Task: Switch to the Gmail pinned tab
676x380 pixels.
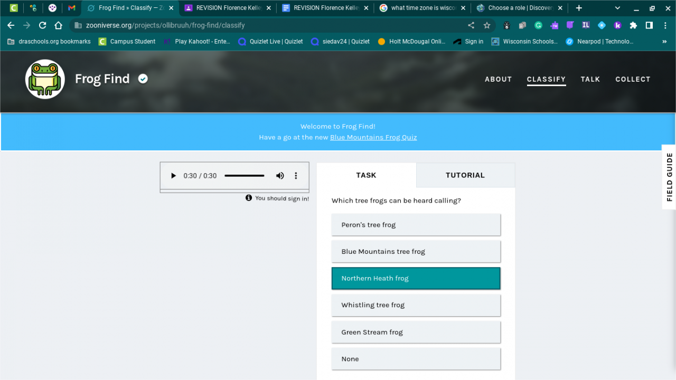Action: [72, 8]
